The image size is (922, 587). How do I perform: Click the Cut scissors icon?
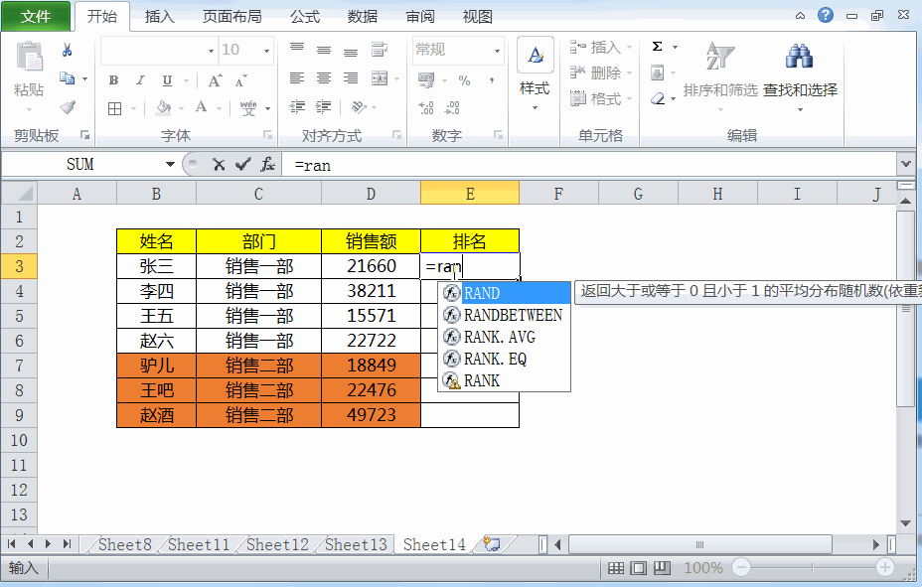pos(67,51)
